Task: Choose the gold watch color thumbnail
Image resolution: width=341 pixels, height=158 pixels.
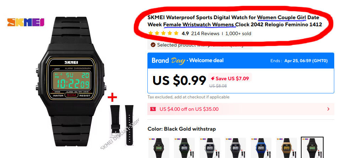Action: [286, 148]
